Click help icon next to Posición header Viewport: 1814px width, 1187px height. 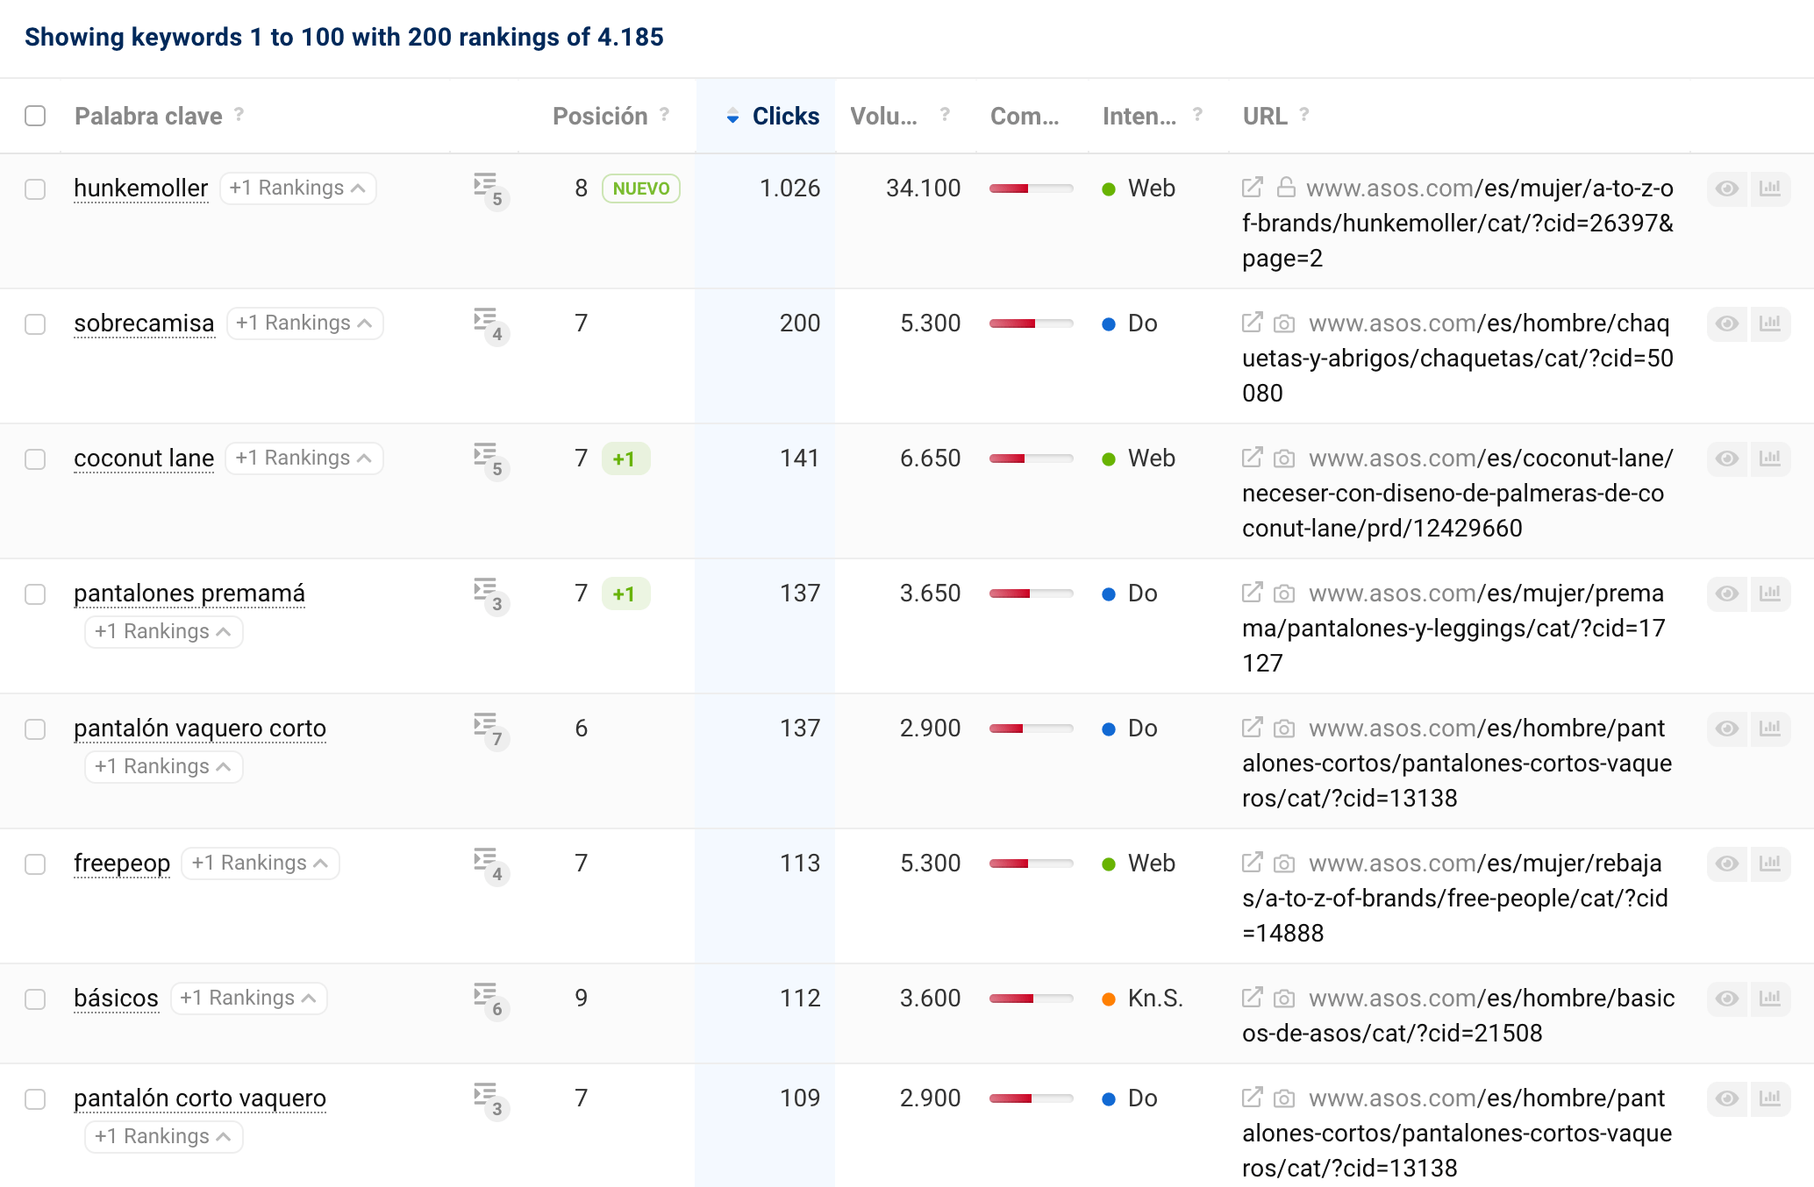(664, 114)
